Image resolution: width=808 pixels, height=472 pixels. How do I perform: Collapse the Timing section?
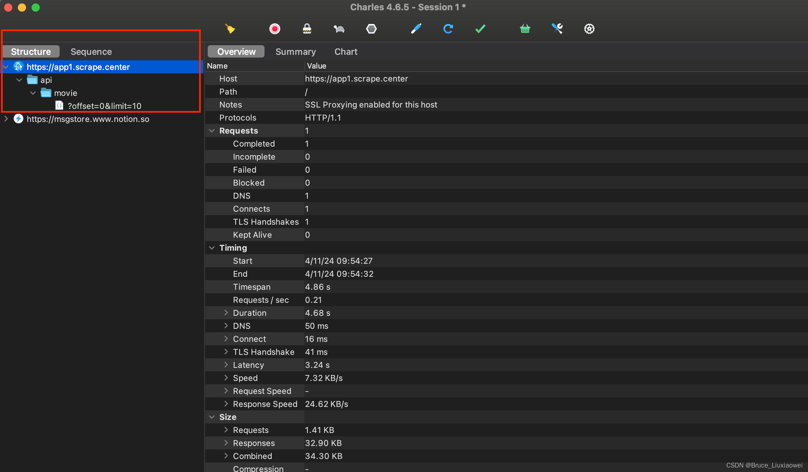pos(212,248)
